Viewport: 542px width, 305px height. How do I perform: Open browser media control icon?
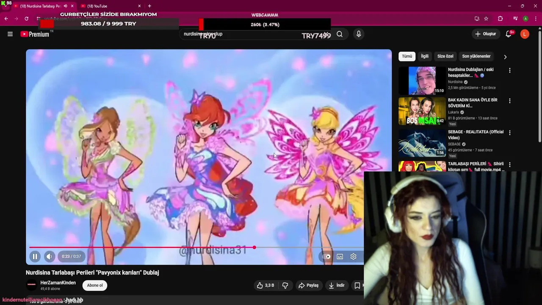coord(515,19)
